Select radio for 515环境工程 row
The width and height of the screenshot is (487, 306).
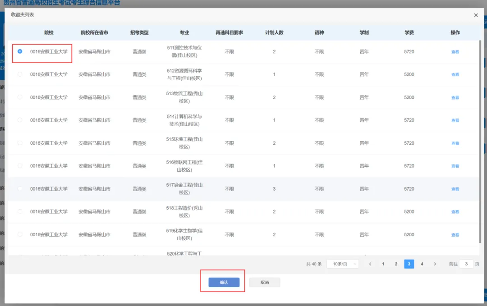point(20,143)
